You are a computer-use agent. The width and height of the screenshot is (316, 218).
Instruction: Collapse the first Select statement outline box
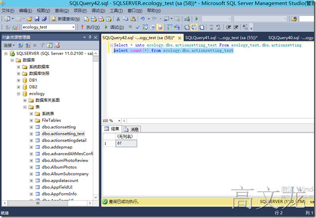pos(112,45)
